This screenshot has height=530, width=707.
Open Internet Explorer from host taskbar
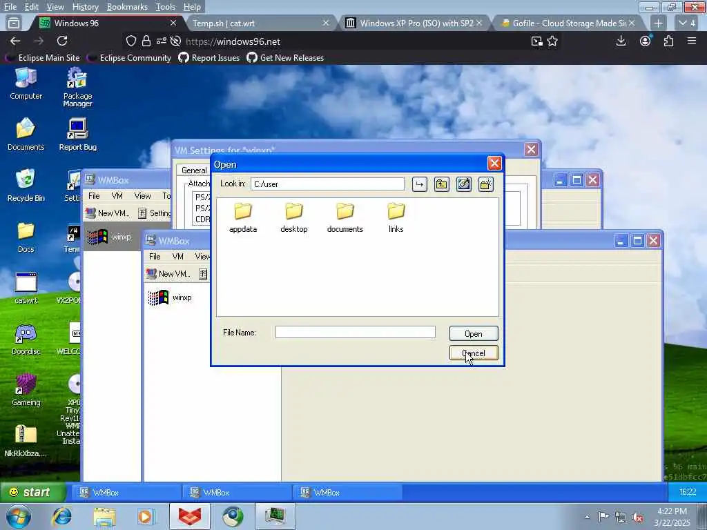pyautogui.click(x=61, y=516)
